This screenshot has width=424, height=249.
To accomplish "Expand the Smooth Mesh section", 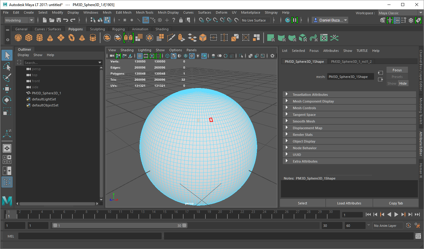I will tap(349, 121).
